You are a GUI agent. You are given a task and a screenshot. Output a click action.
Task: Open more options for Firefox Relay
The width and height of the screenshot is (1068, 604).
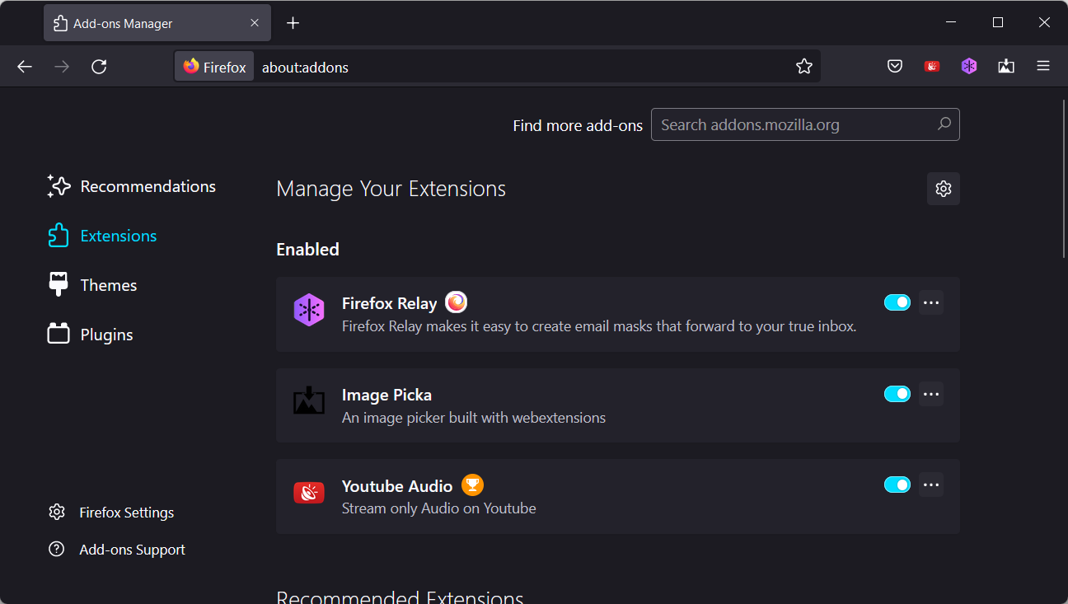[931, 302]
